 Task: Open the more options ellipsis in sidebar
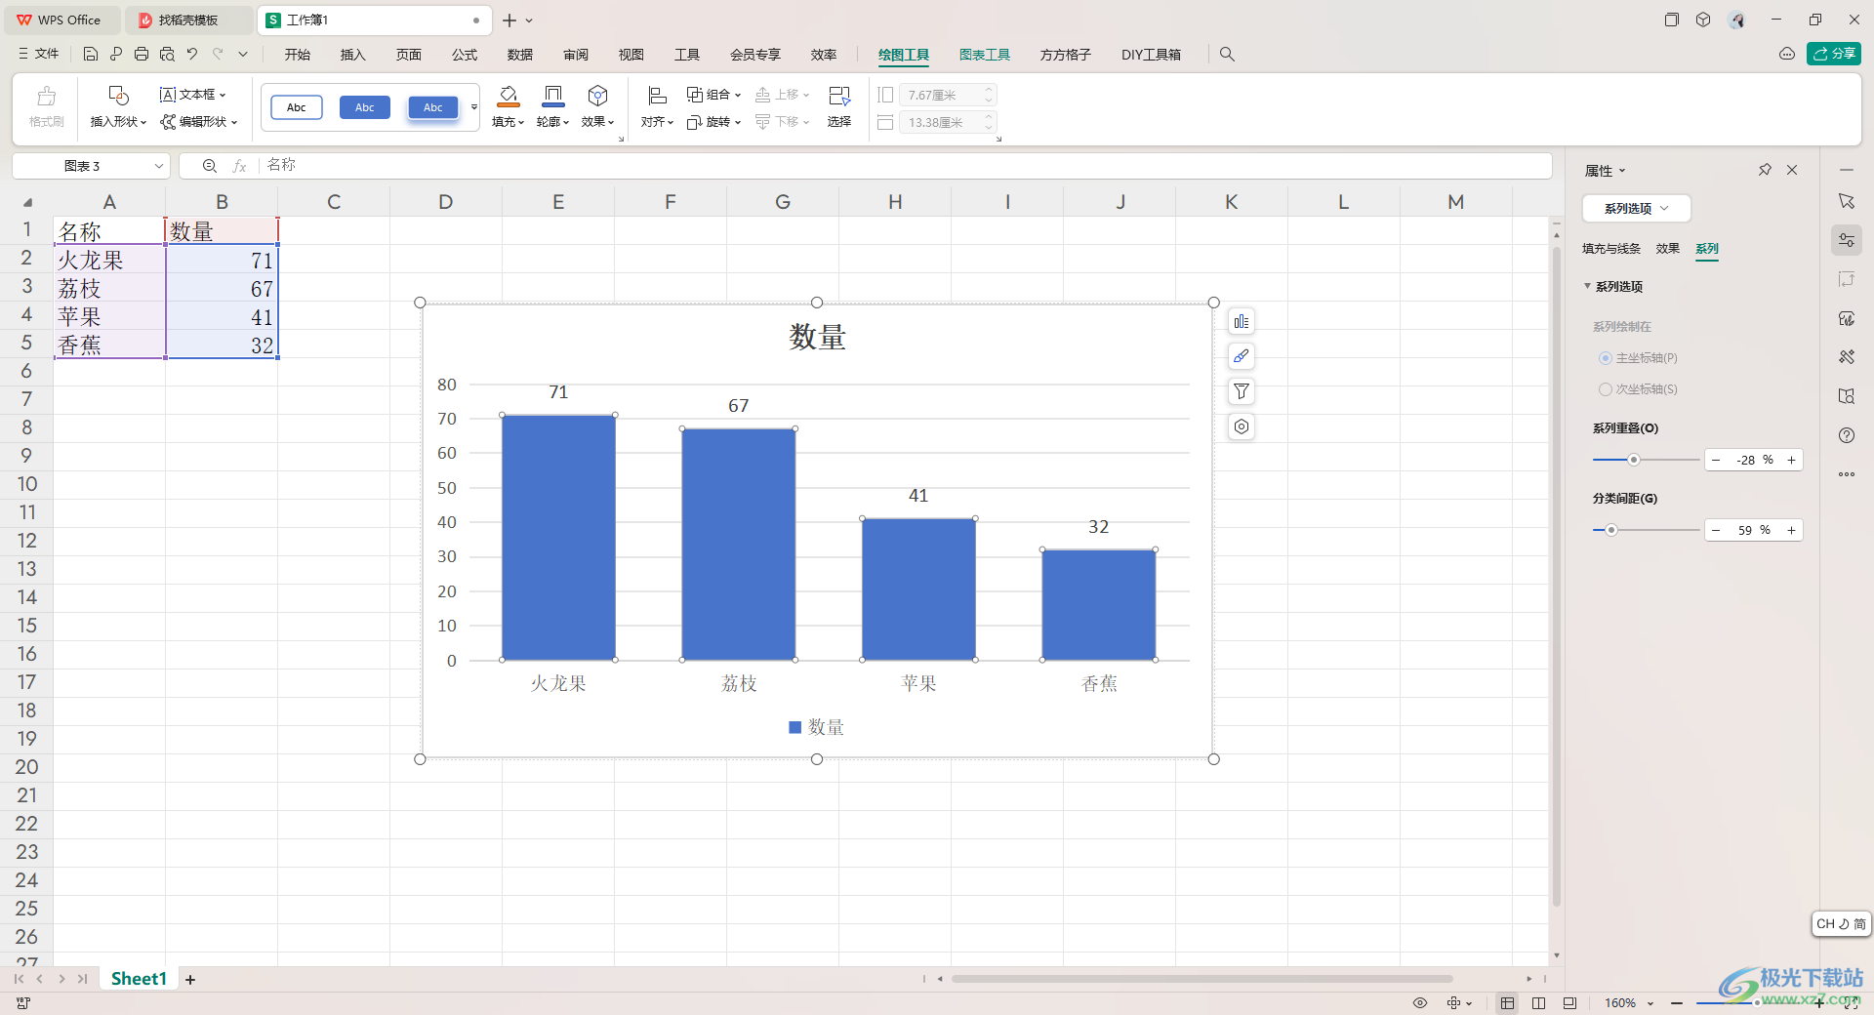tap(1847, 474)
